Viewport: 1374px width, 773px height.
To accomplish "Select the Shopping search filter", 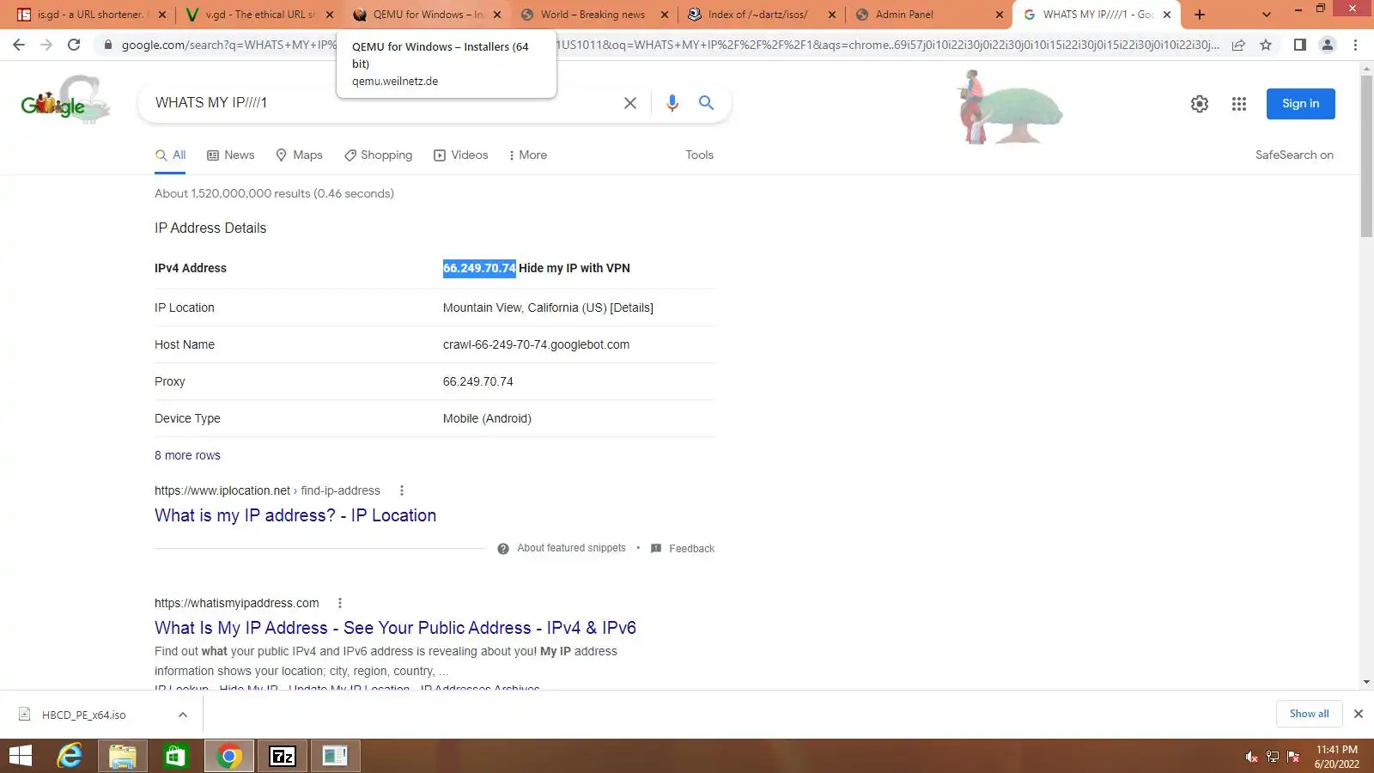I will [378, 155].
